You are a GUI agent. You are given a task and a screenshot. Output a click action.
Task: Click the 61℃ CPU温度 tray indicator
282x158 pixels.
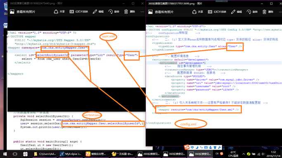[x=233, y=154]
